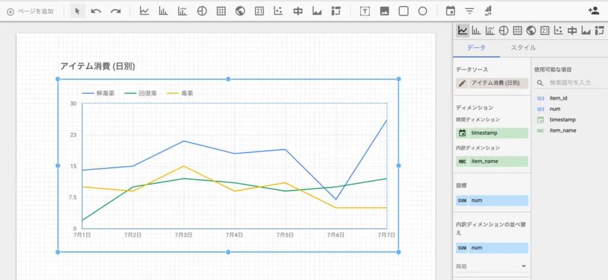This screenshot has height=280, width=608.
Task: Switch chart type to scatter in side panel
Action: [558, 31]
